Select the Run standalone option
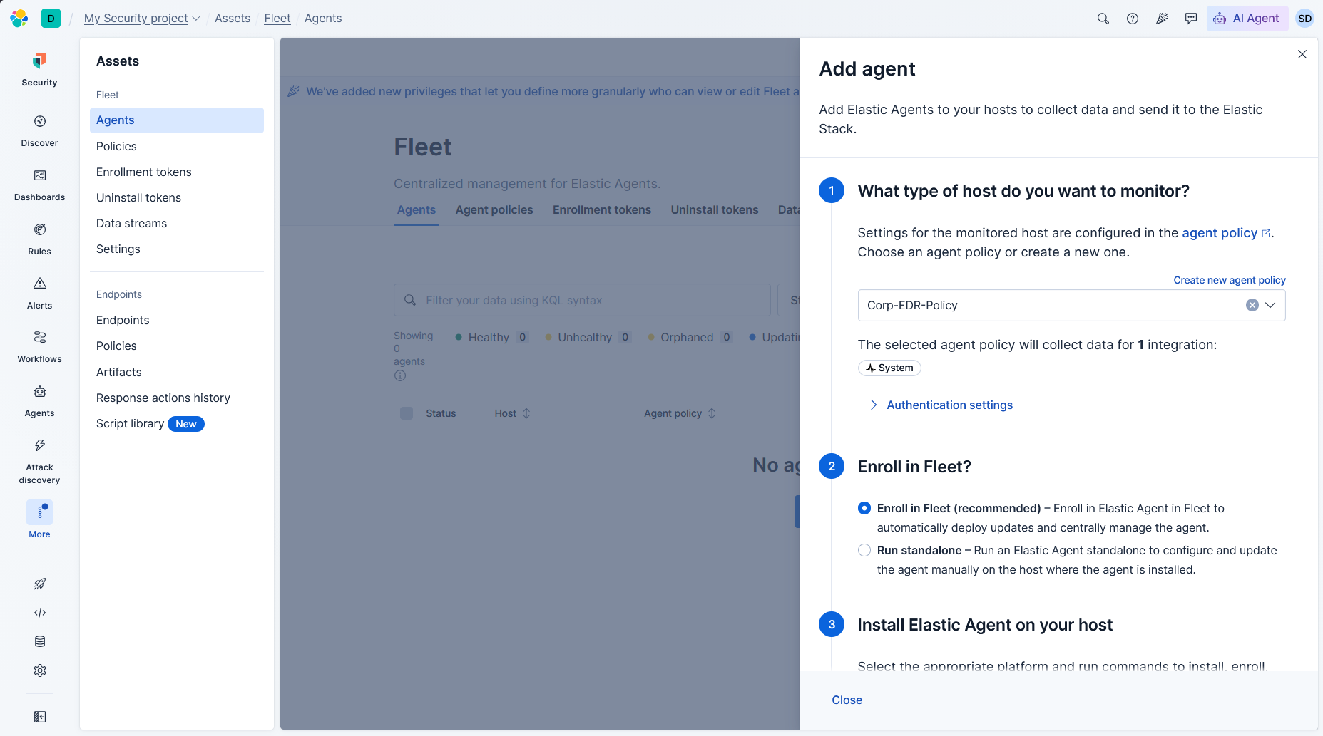 point(864,550)
